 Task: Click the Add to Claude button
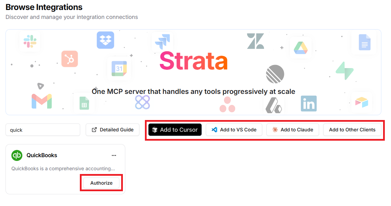click(293, 130)
